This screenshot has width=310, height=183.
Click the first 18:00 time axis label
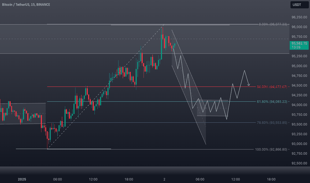pyautogui.click(x=129, y=179)
